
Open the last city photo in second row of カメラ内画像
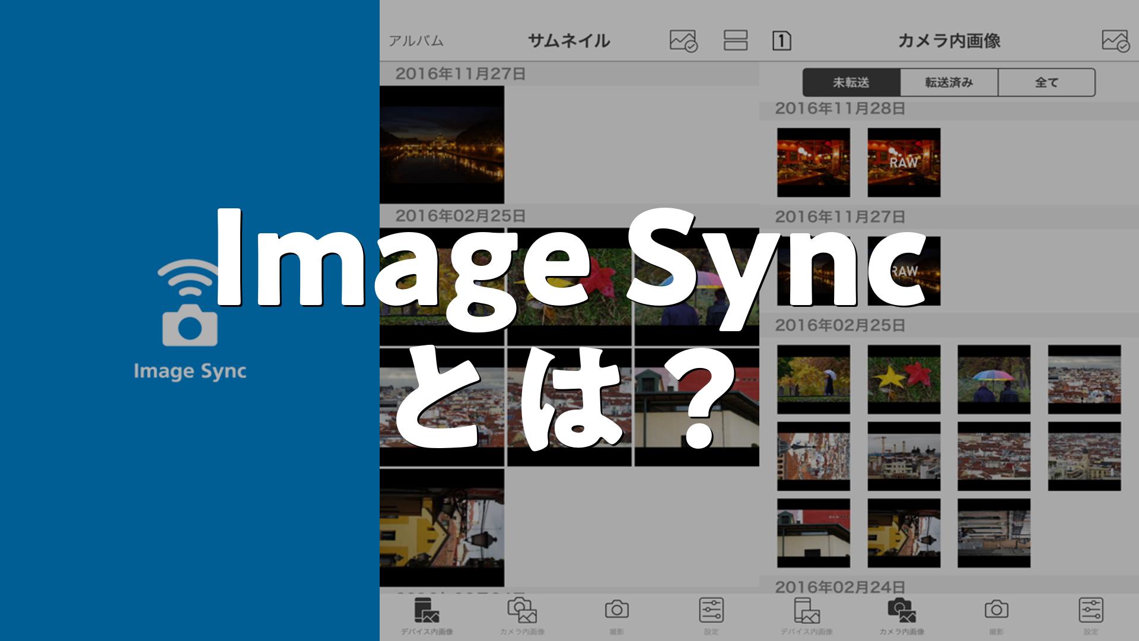pyautogui.click(x=1084, y=456)
